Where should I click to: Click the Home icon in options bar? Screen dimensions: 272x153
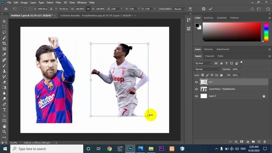click(6, 9)
